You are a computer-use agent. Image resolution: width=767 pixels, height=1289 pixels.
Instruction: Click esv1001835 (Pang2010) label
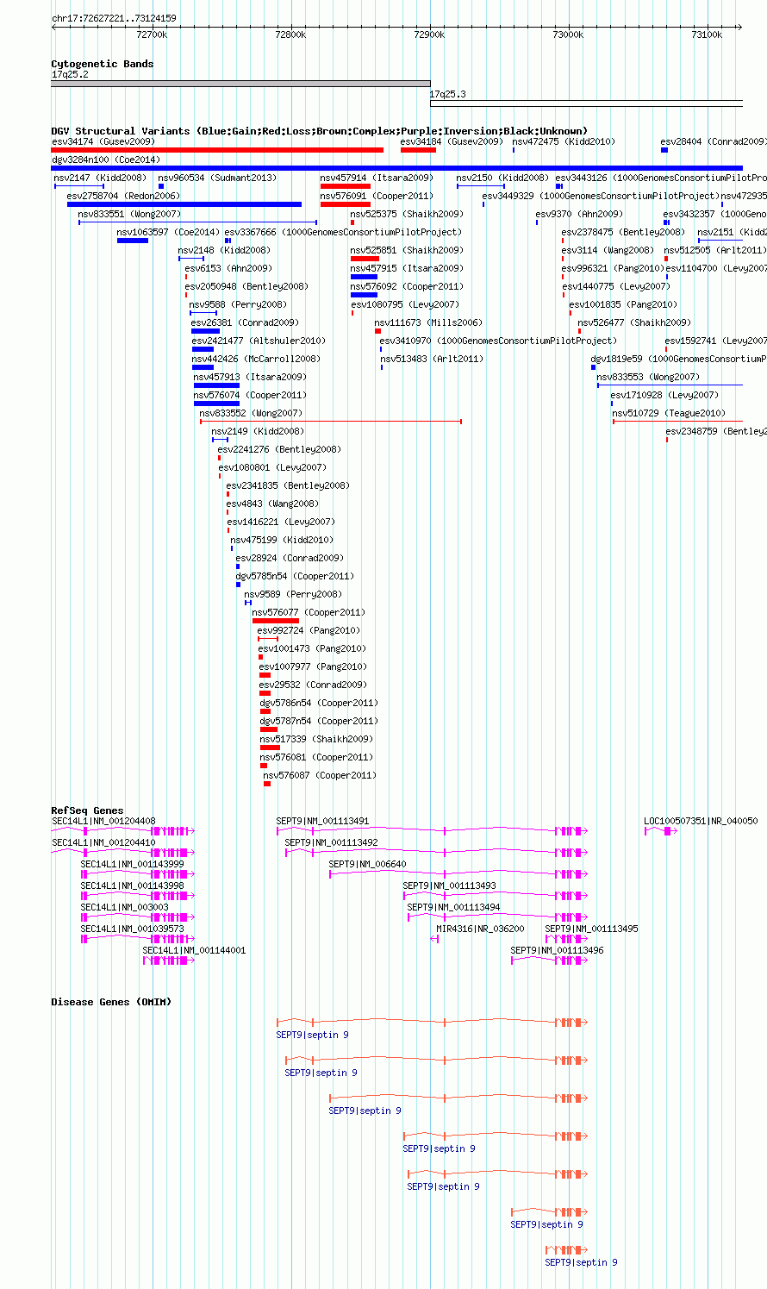(623, 304)
